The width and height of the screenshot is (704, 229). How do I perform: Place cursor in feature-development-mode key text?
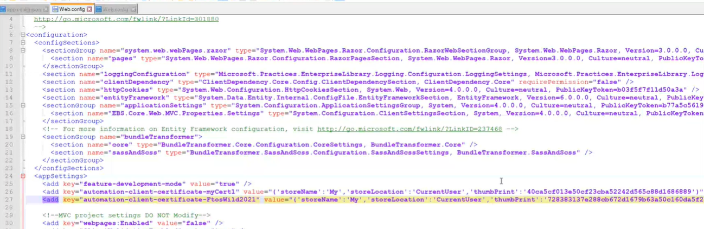133,184
